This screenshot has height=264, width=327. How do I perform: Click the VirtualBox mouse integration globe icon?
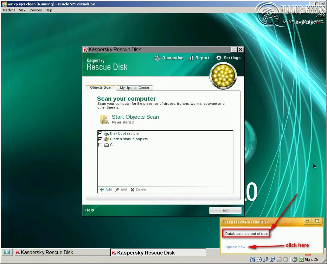coord(295,260)
